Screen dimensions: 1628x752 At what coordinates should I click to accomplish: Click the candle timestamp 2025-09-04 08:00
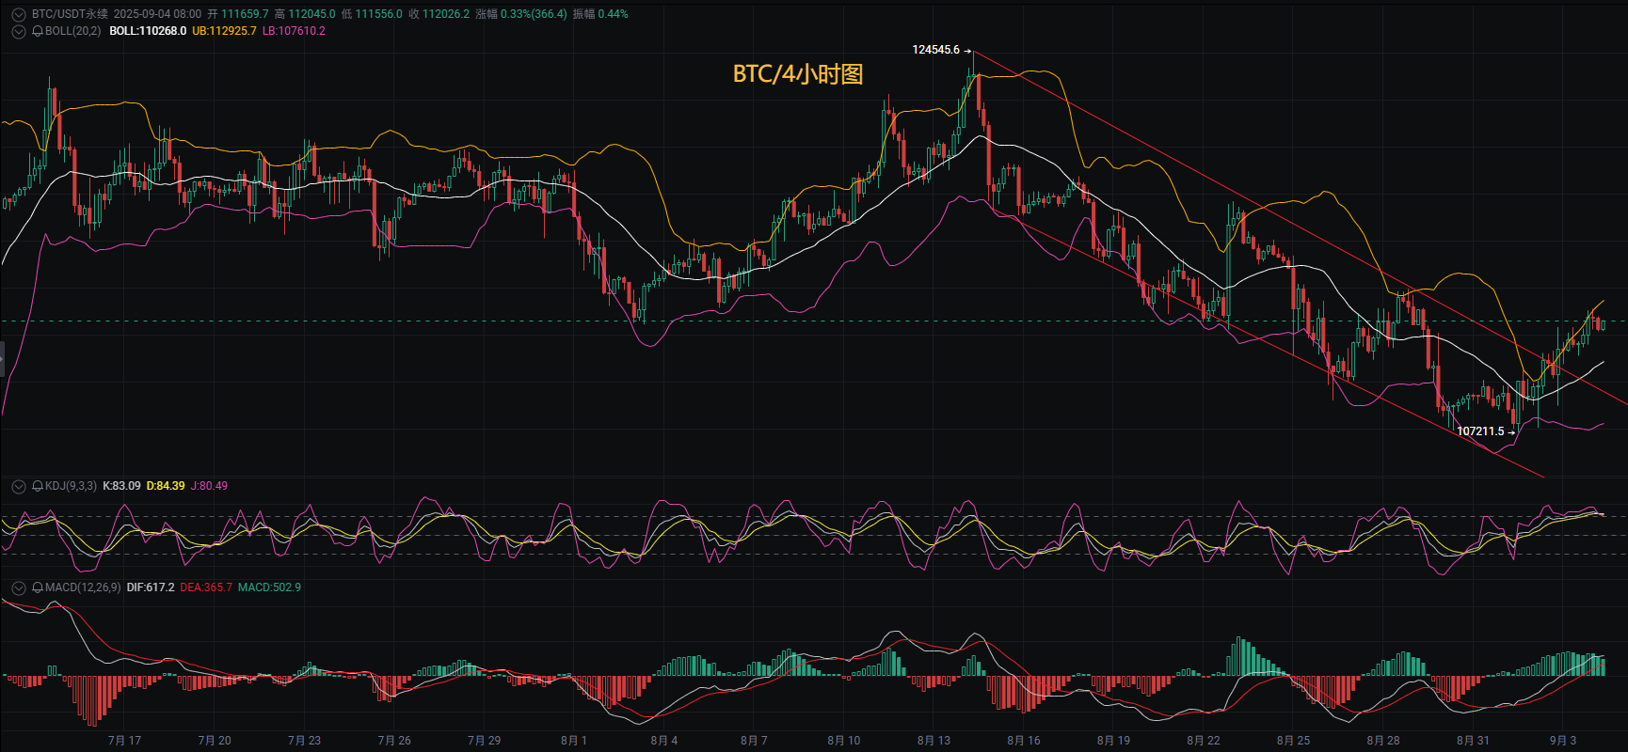pos(157,14)
